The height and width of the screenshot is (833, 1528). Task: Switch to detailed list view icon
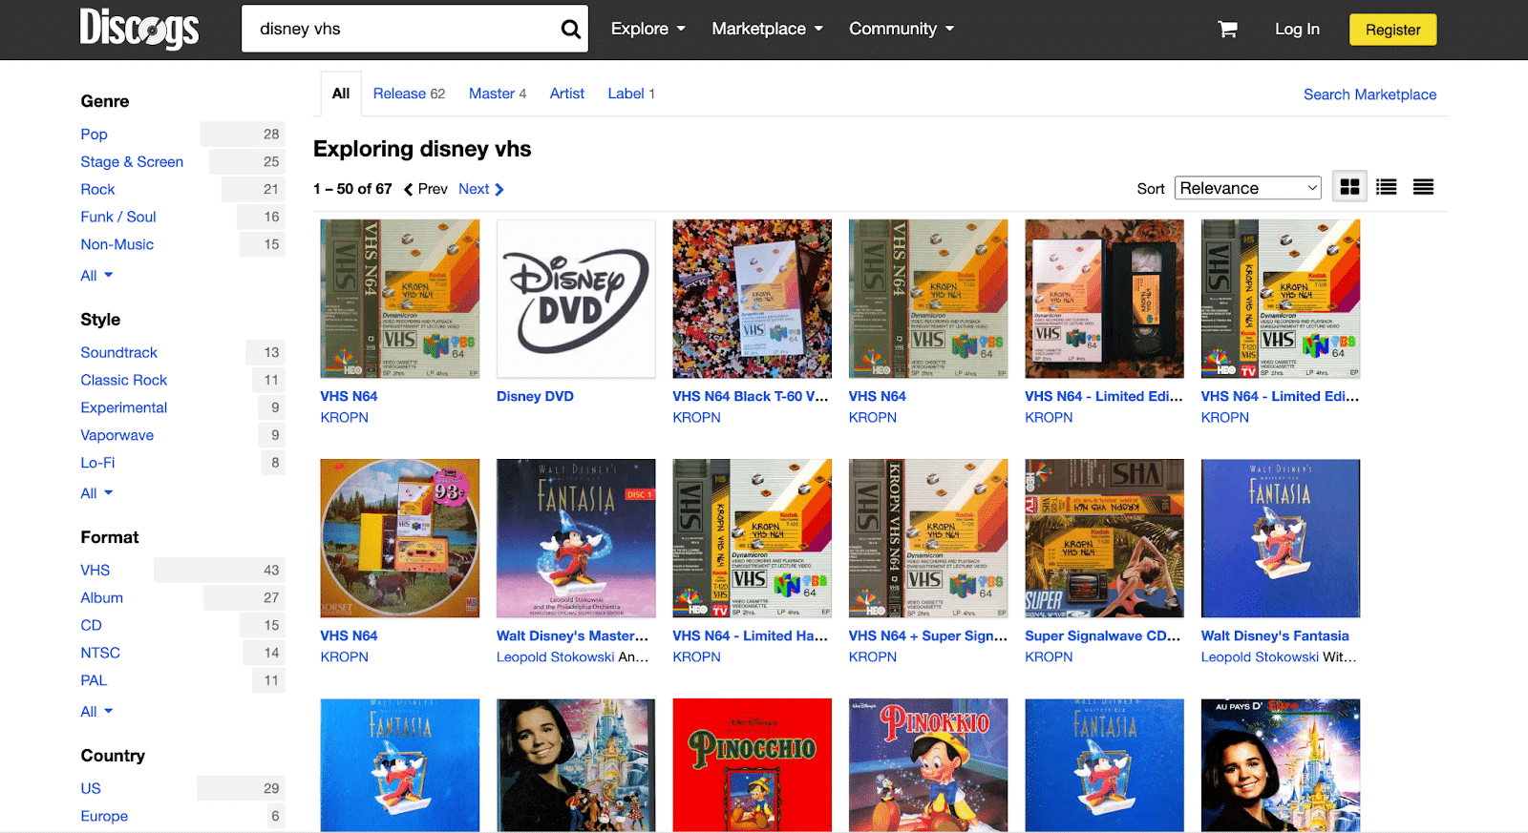coord(1387,187)
